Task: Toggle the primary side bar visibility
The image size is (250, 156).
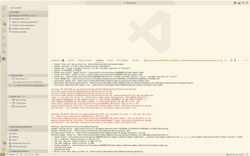Action: coord(235,3)
